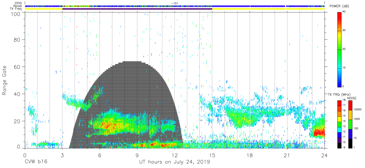This screenshot has width=365, height=168.
Task: Click the '-151' CPID value
Action: pyautogui.click(x=174, y=3)
